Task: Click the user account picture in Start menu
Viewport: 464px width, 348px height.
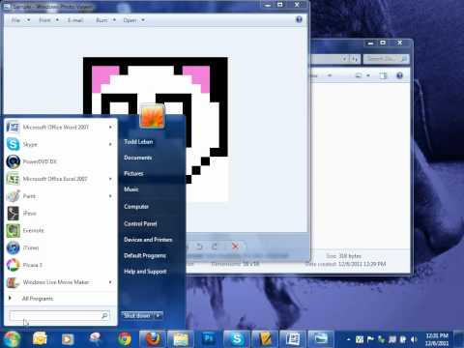Action: coord(152,116)
